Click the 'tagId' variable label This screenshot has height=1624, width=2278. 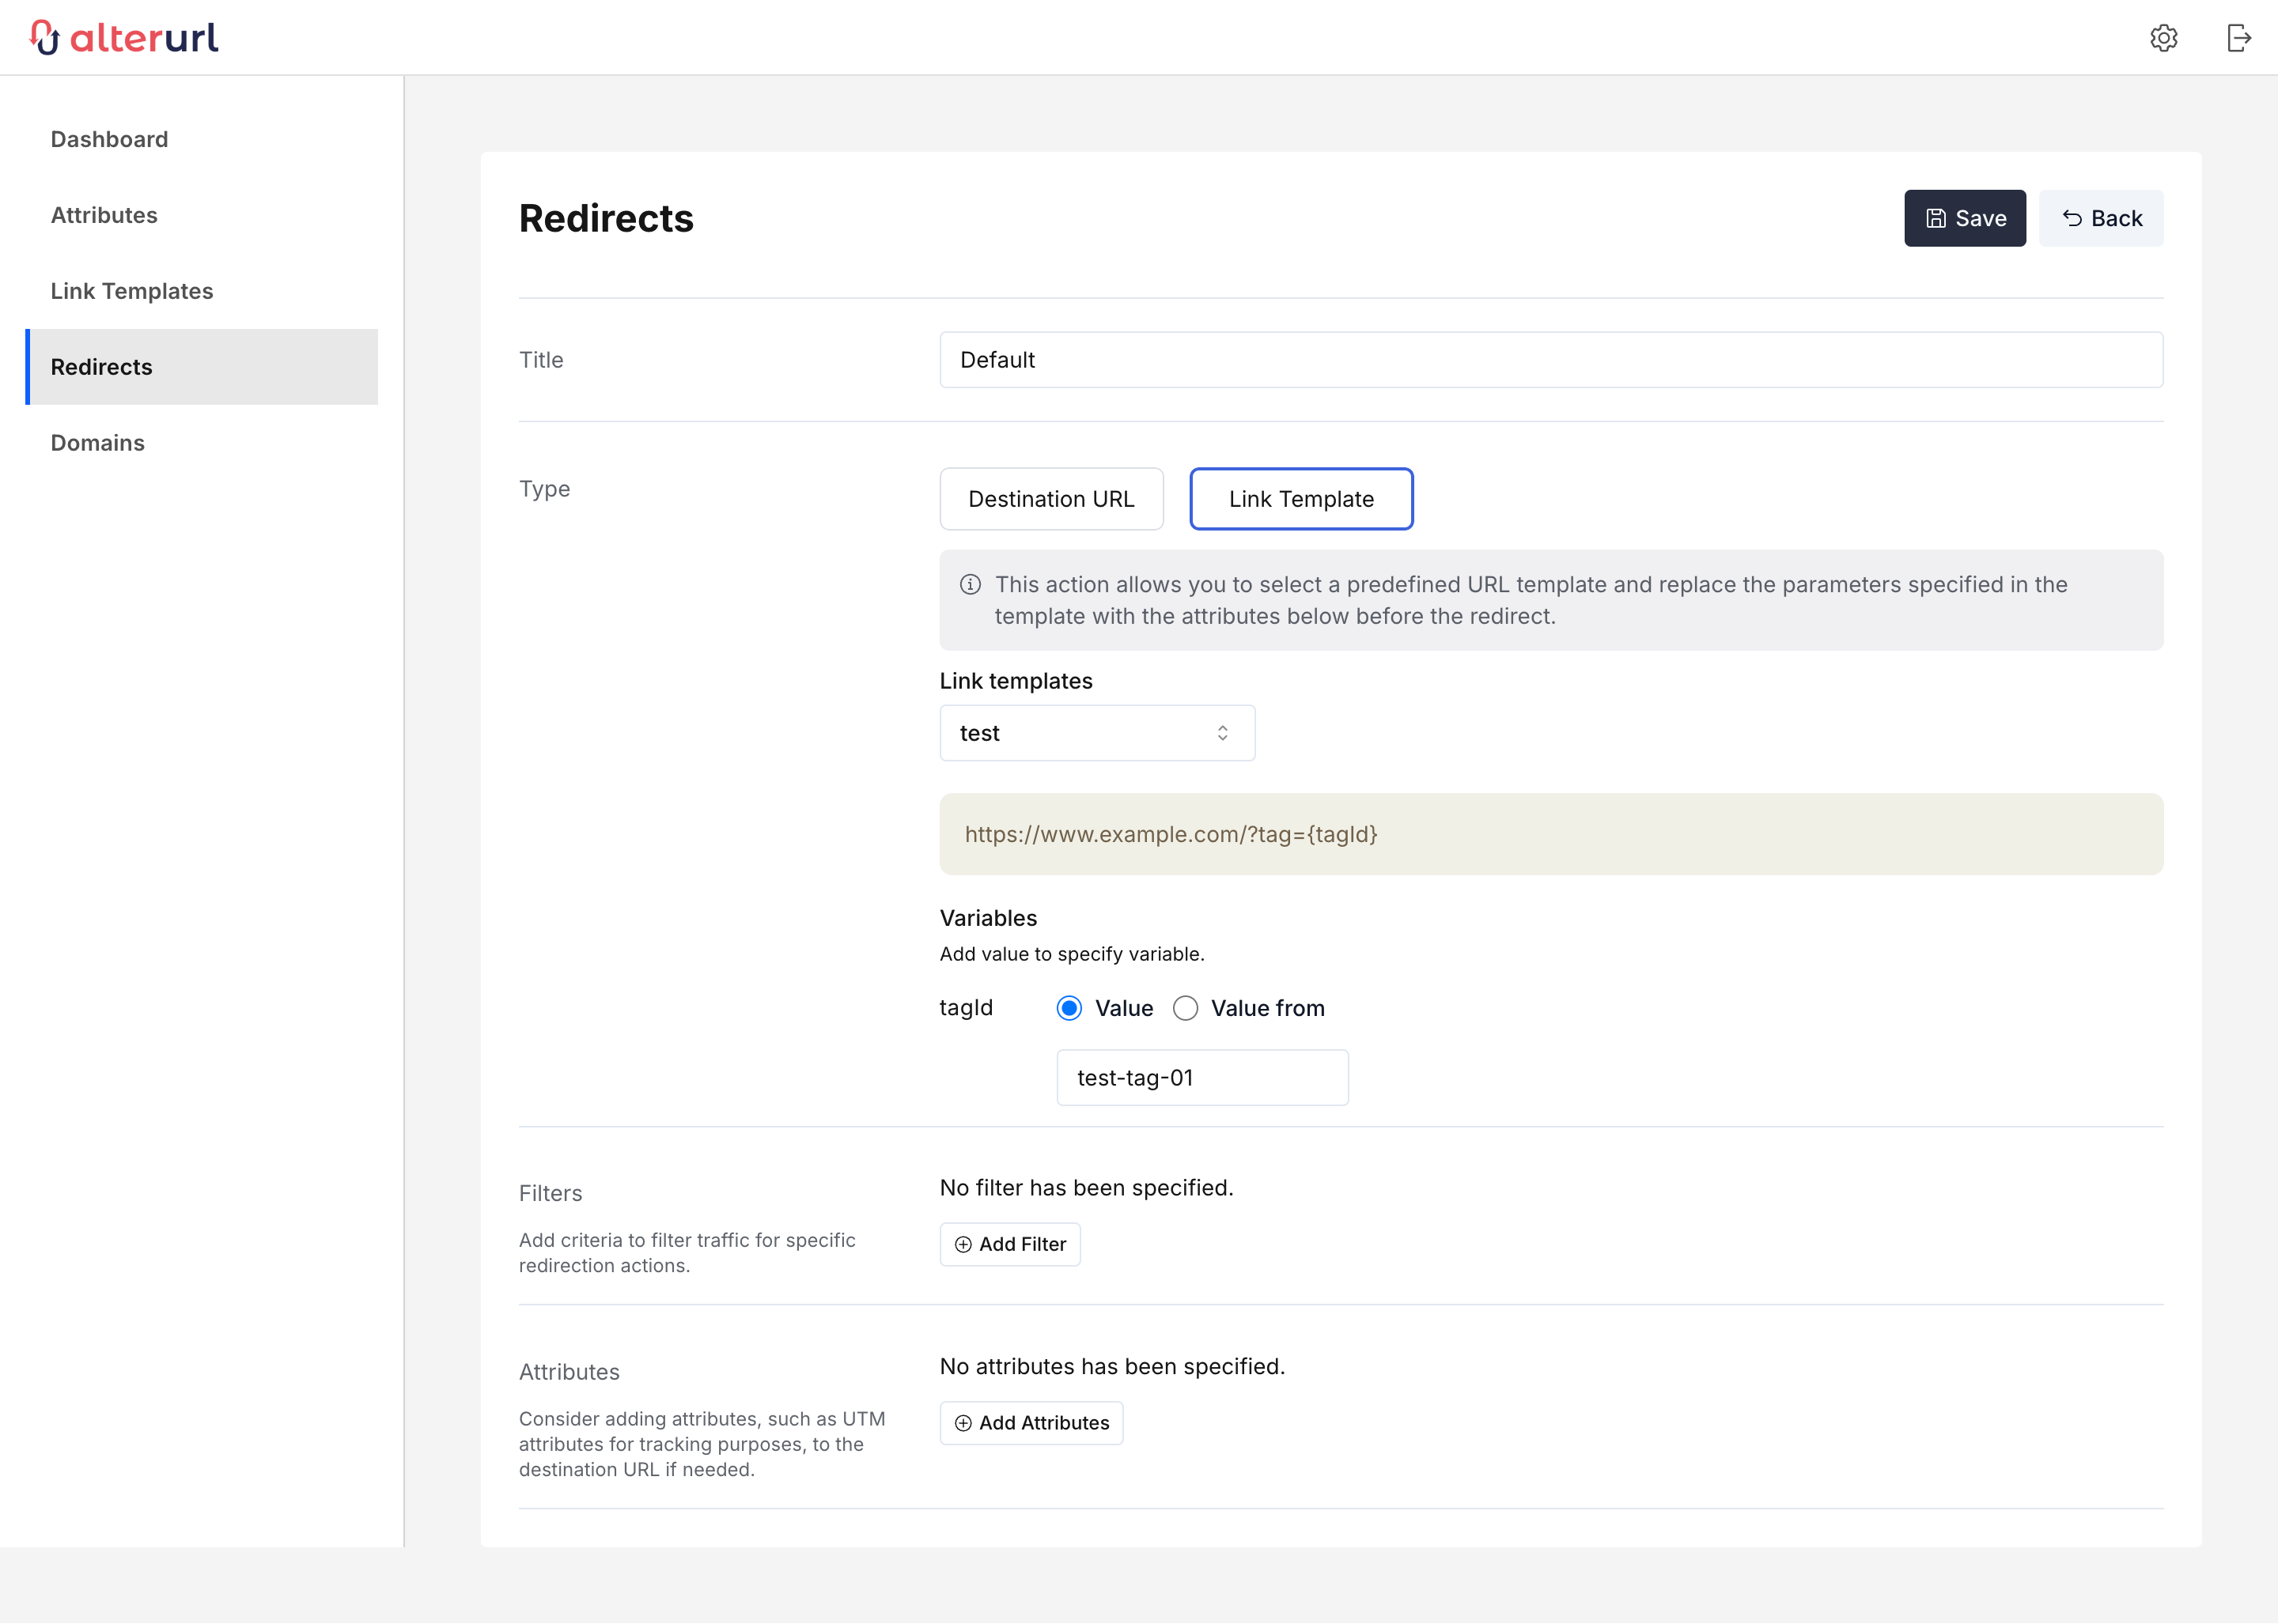[966, 1008]
